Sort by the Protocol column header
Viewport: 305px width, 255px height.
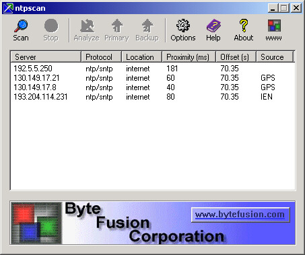point(101,57)
